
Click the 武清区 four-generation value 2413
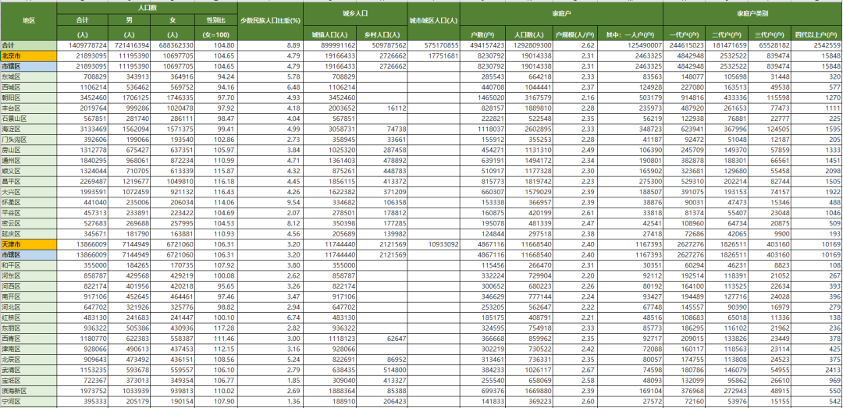816,370
